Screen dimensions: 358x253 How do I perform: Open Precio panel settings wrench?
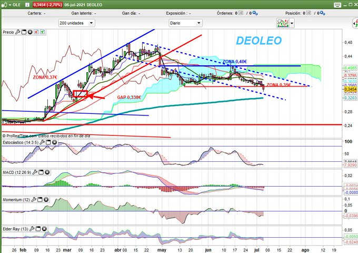18,32
